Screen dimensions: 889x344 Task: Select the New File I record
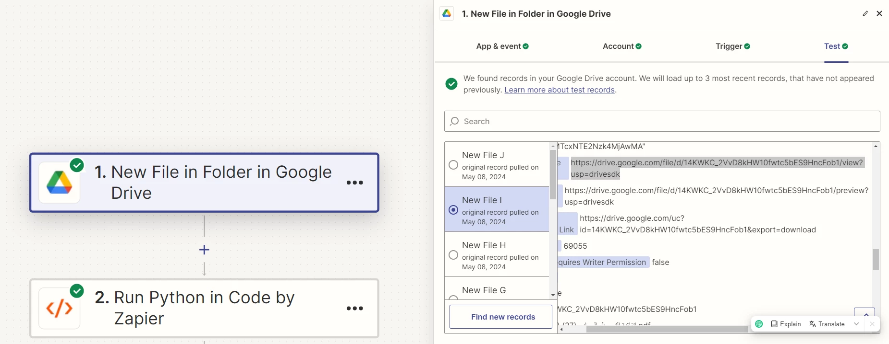(x=497, y=209)
